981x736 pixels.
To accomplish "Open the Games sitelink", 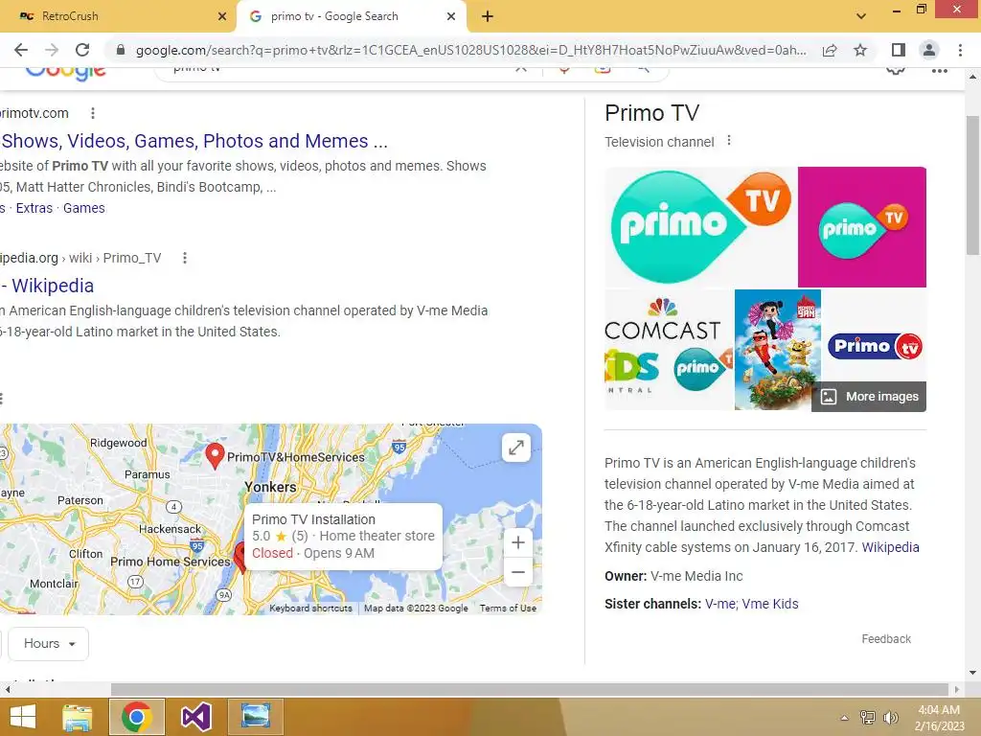I will 84,208.
